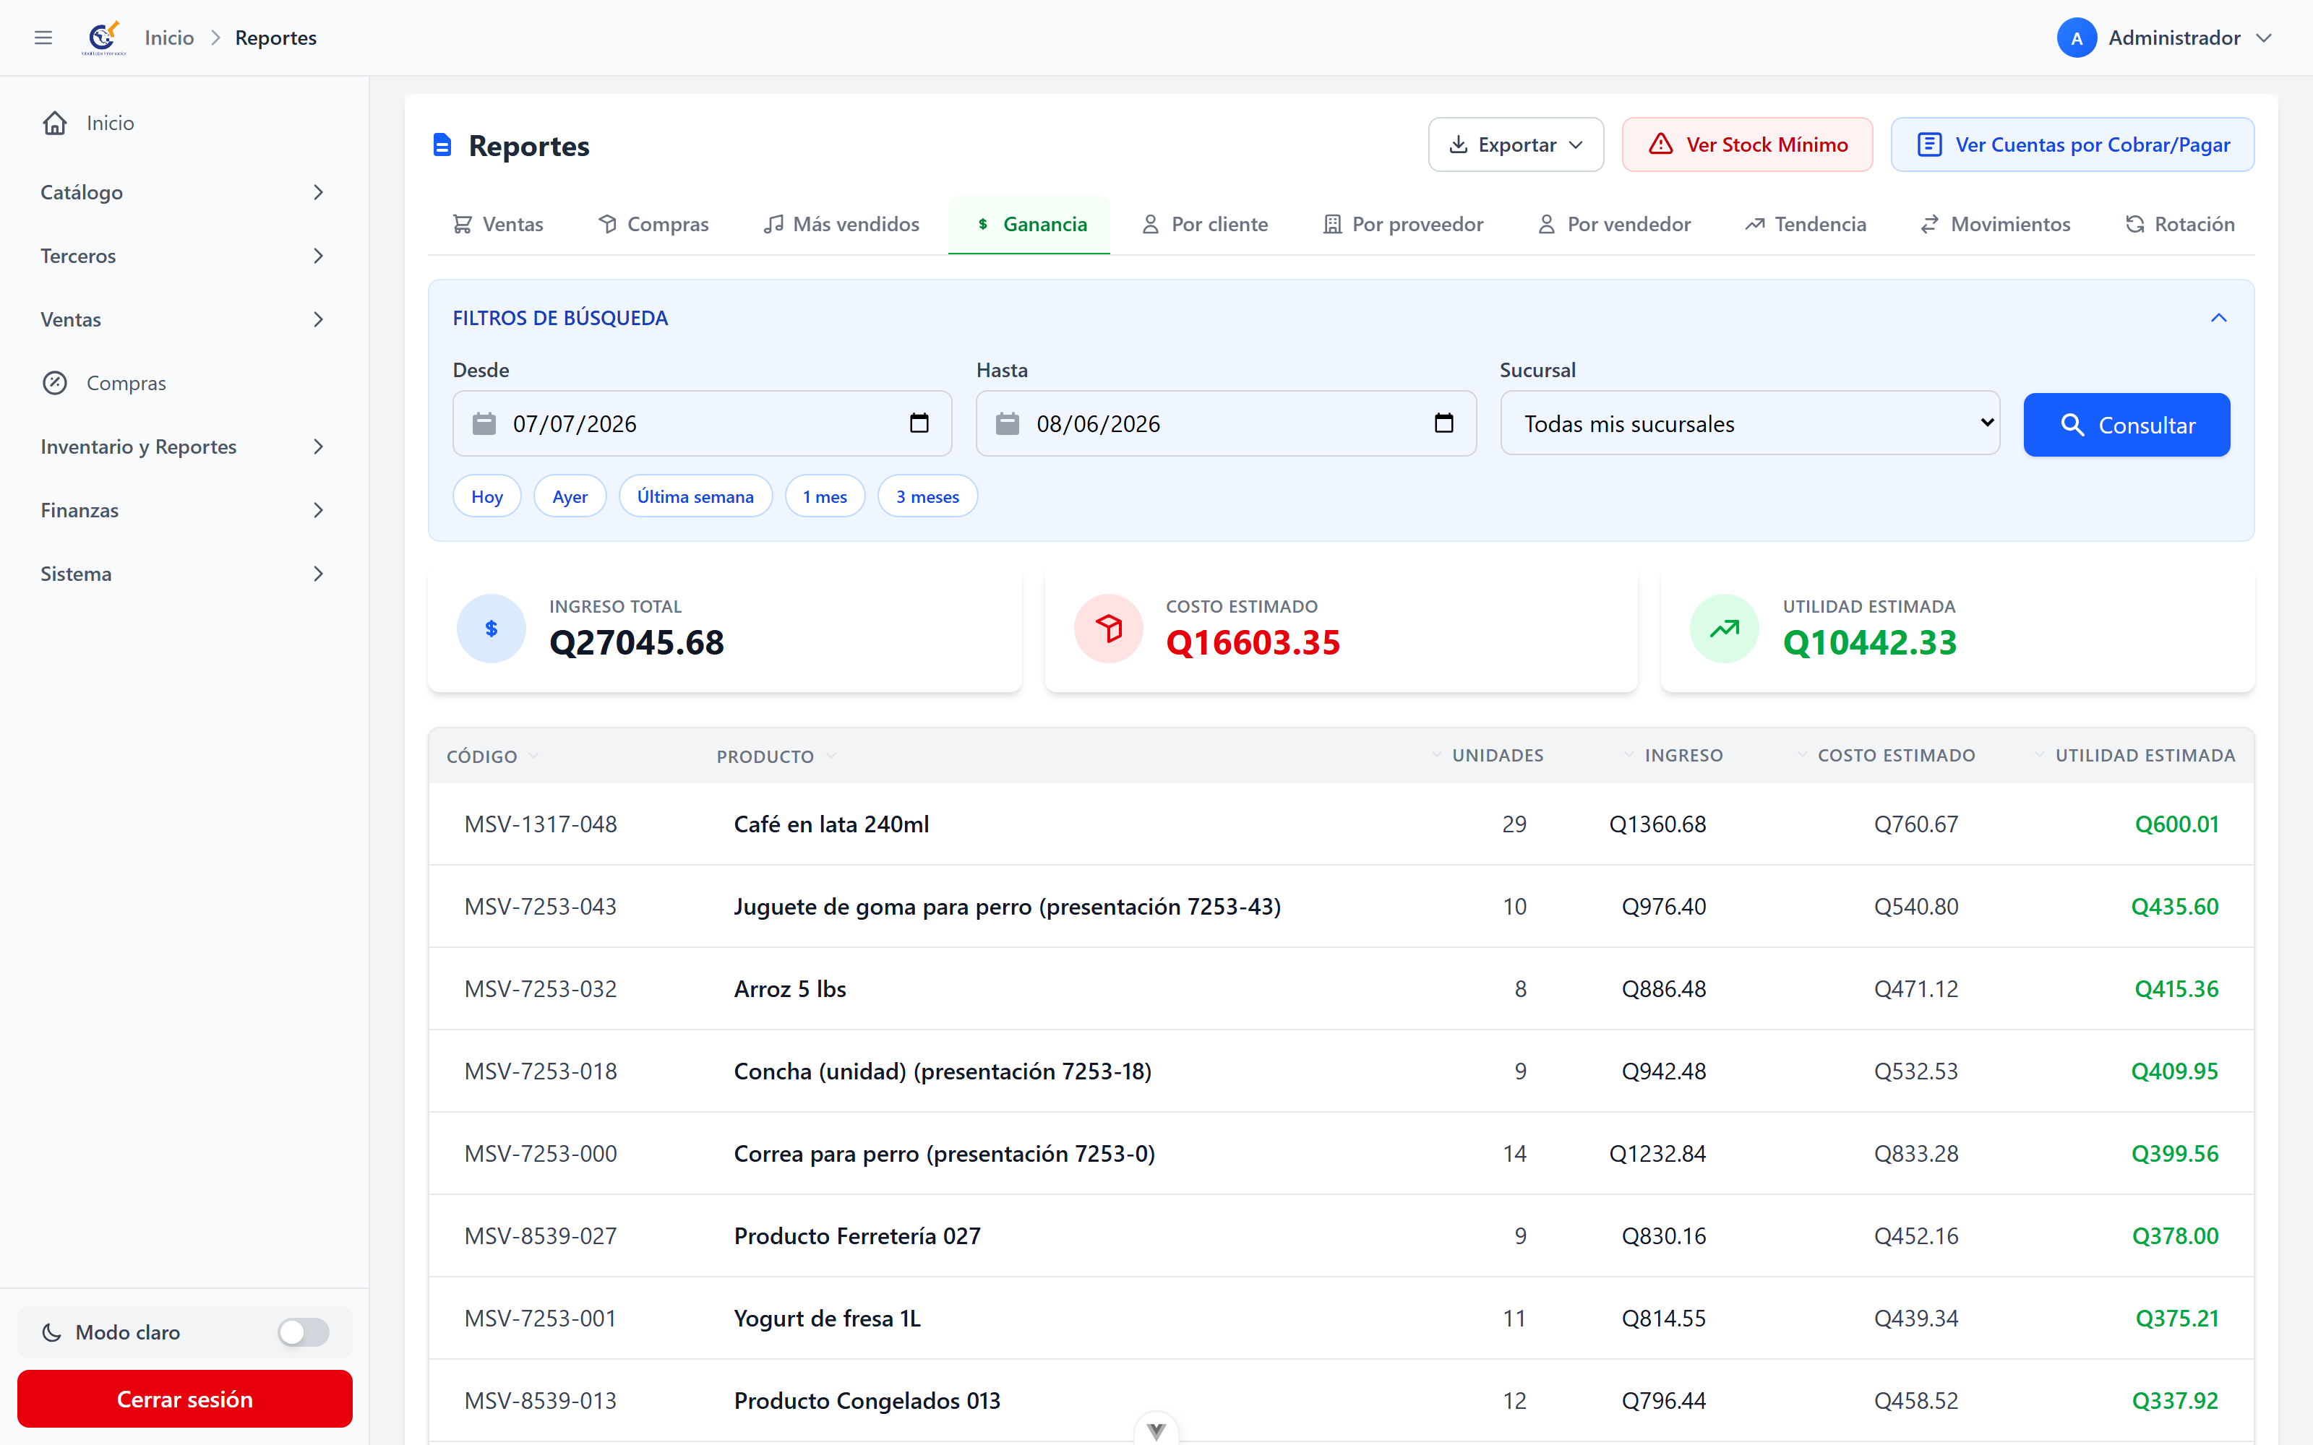This screenshot has width=2313, height=1445.
Task: Expand the Terceros sidebar section
Action: click(x=184, y=256)
